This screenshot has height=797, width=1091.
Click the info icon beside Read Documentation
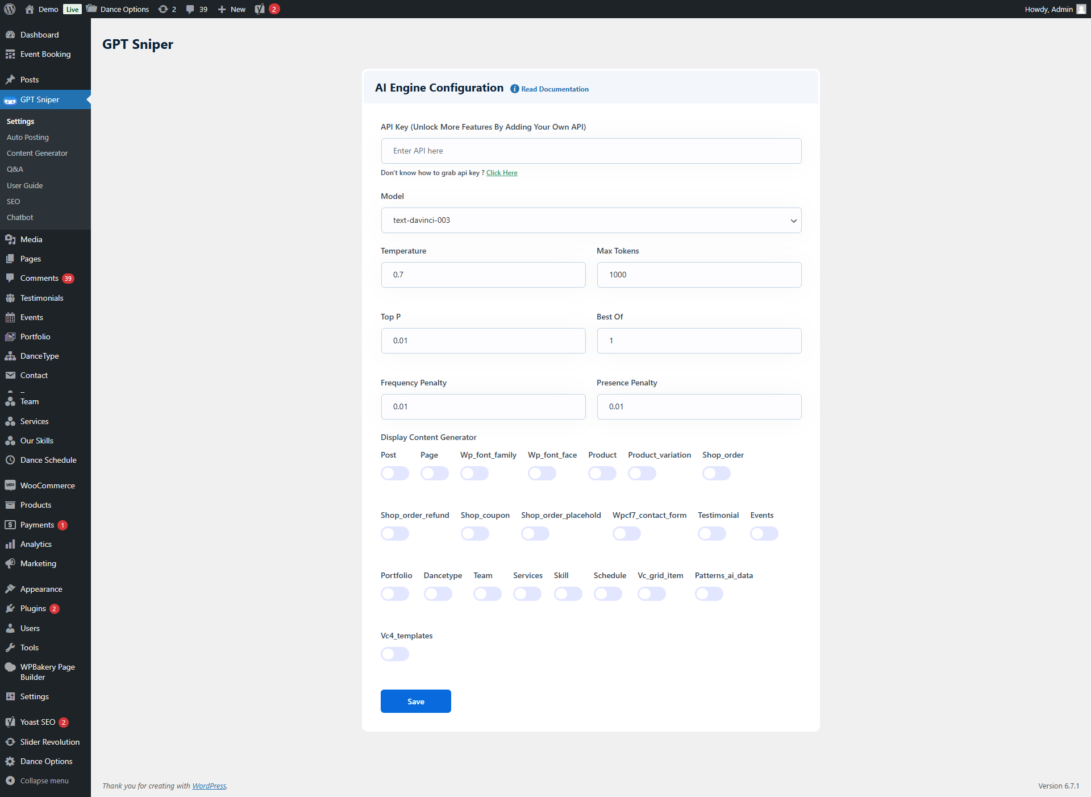tap(515, 89)
